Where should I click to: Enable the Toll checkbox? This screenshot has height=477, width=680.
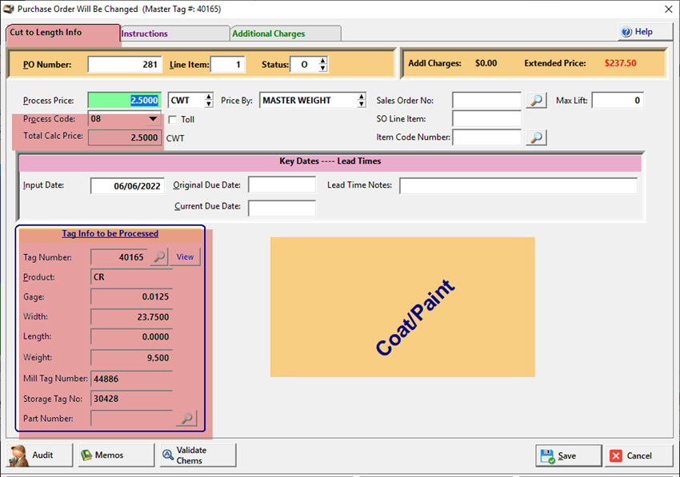pyautogui.click(x=173, y=120)
